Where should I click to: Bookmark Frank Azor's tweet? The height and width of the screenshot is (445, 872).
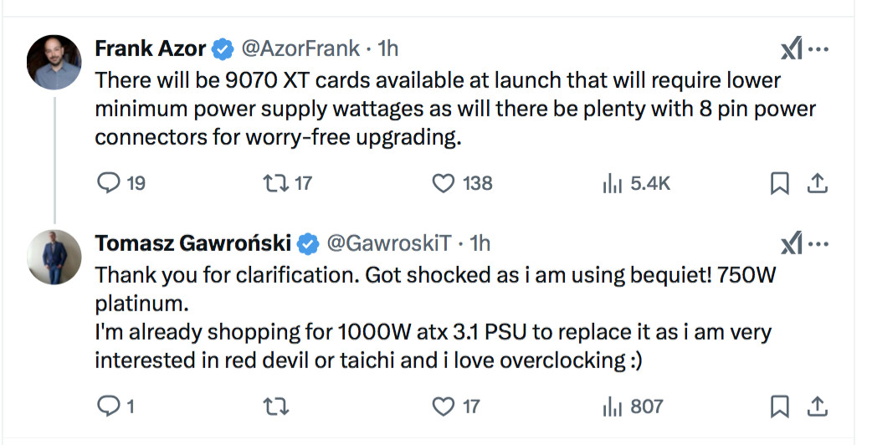pos(779,183)
